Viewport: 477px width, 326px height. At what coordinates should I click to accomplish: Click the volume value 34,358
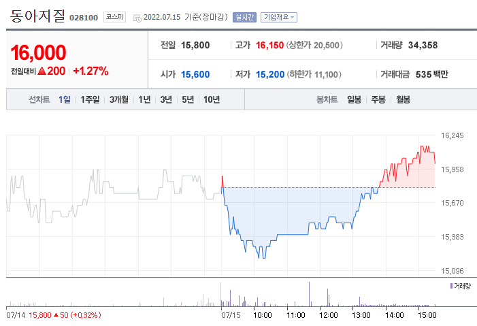click(423, 46)
